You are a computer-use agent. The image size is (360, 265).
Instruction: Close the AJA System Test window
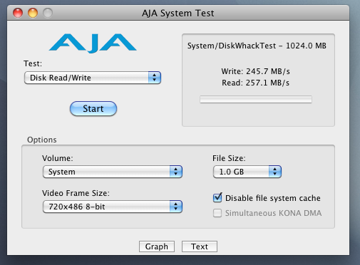[18, 13]
